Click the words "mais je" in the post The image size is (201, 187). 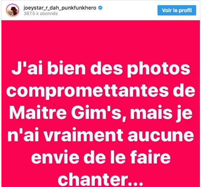pyautogui.click(x=161, y=113)
